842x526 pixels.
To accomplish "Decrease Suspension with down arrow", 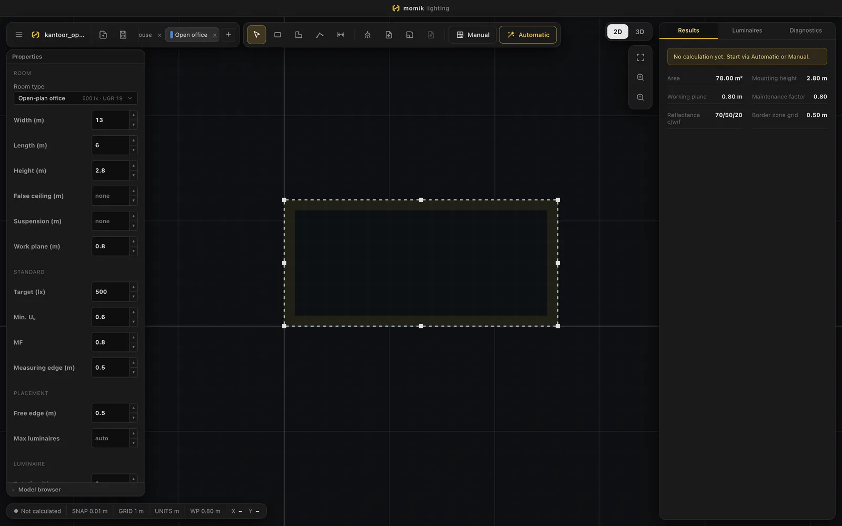I will (x=134, y=226).
